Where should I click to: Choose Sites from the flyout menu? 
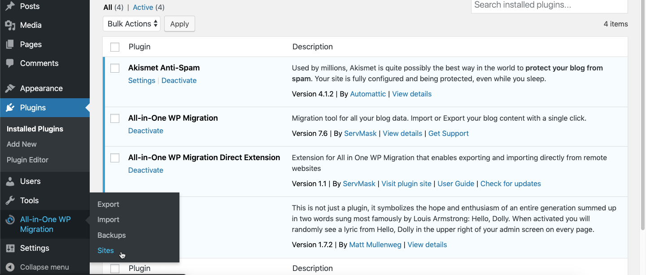point(105,250)
